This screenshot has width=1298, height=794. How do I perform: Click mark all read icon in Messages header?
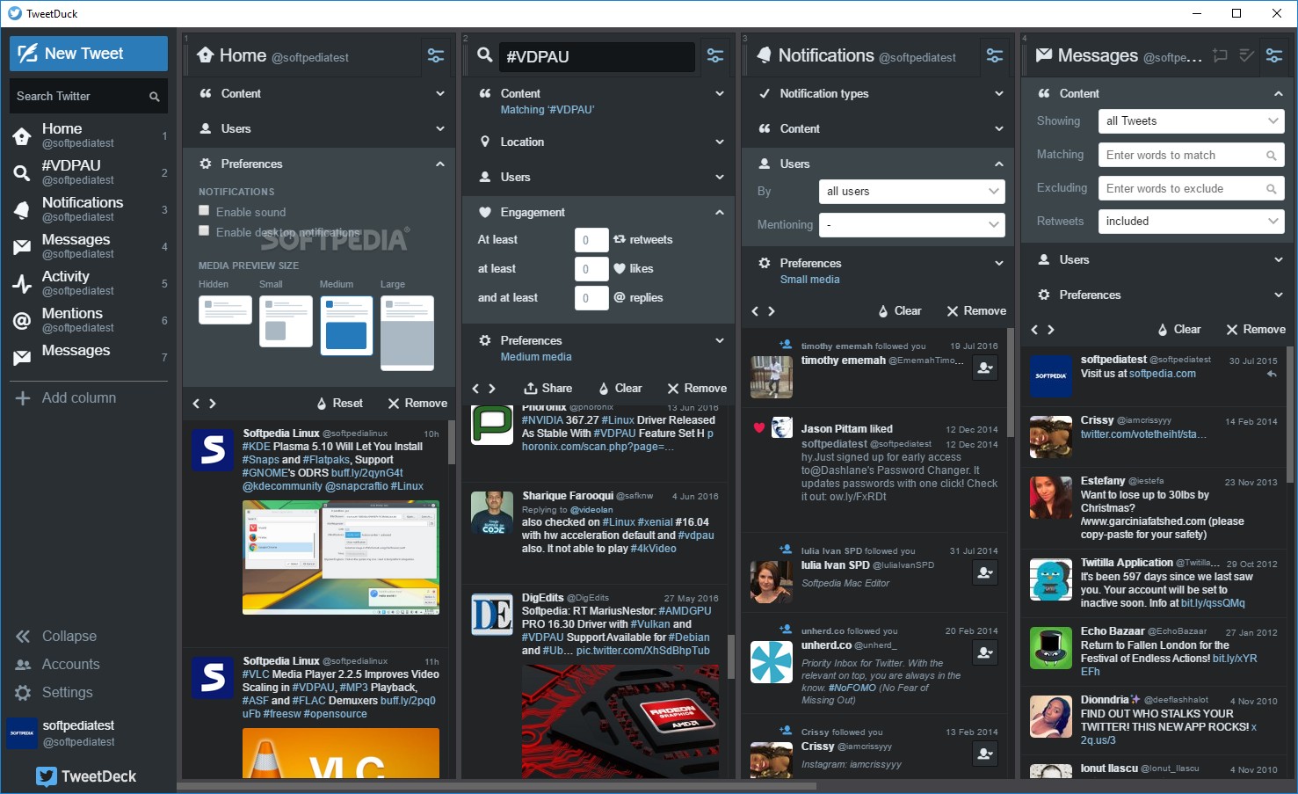point(1246,55)
